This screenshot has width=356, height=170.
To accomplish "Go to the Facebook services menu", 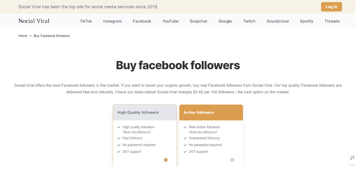I will tap(142, 21).
